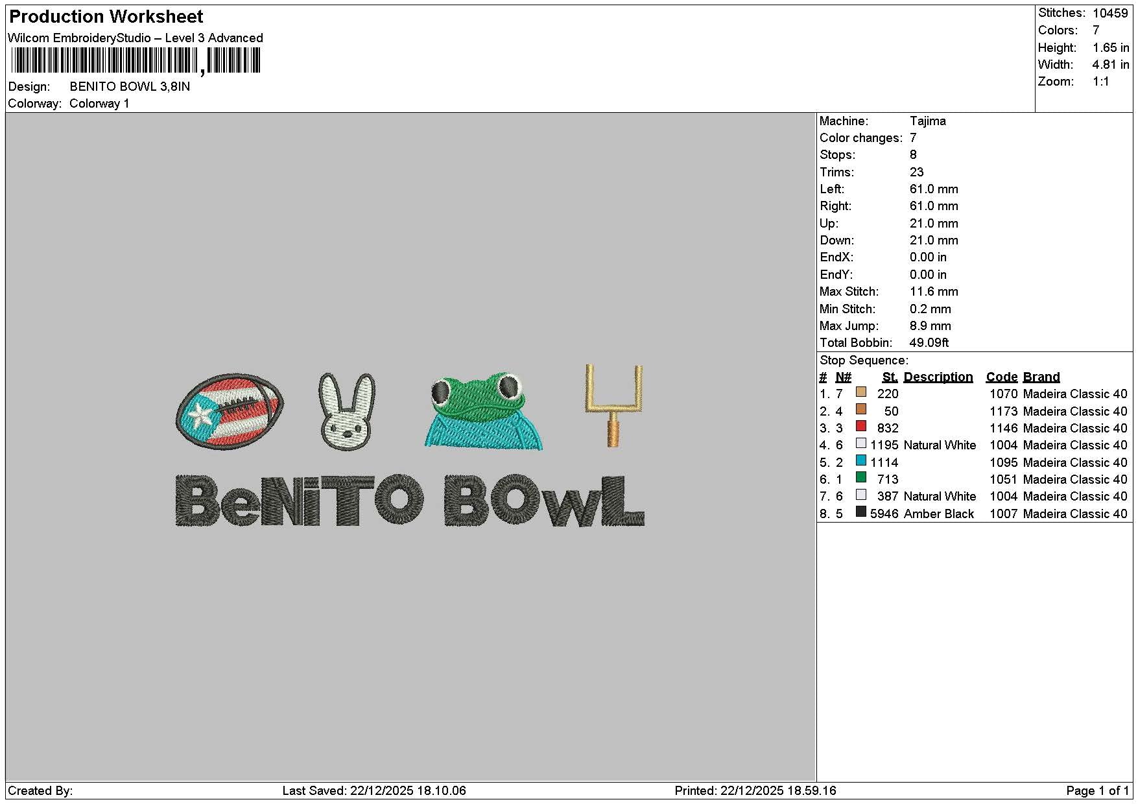This screenshot has height=804, width=1138.
Task: Click the Description column header
Action: coord(938,377)
